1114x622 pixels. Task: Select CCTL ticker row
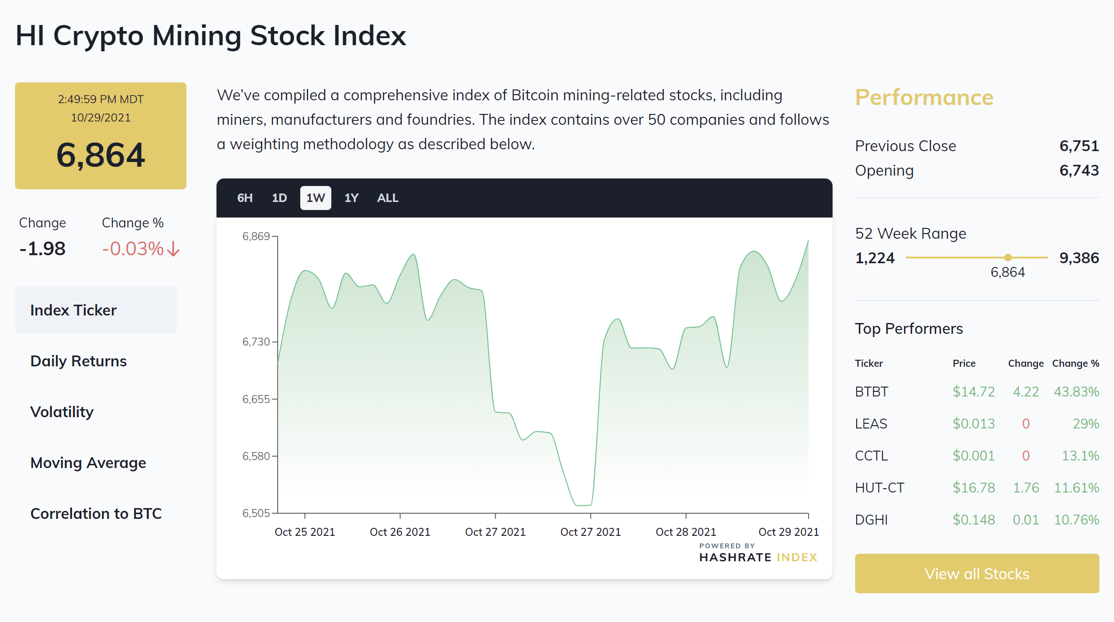(977, 456)
